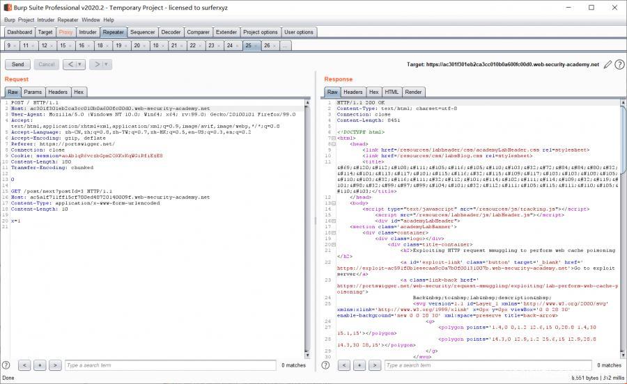This screenshot has width=627, height=384.
Task: Click the edit target pencil icon
Action: pyautogui.click(x=607, y=64)
